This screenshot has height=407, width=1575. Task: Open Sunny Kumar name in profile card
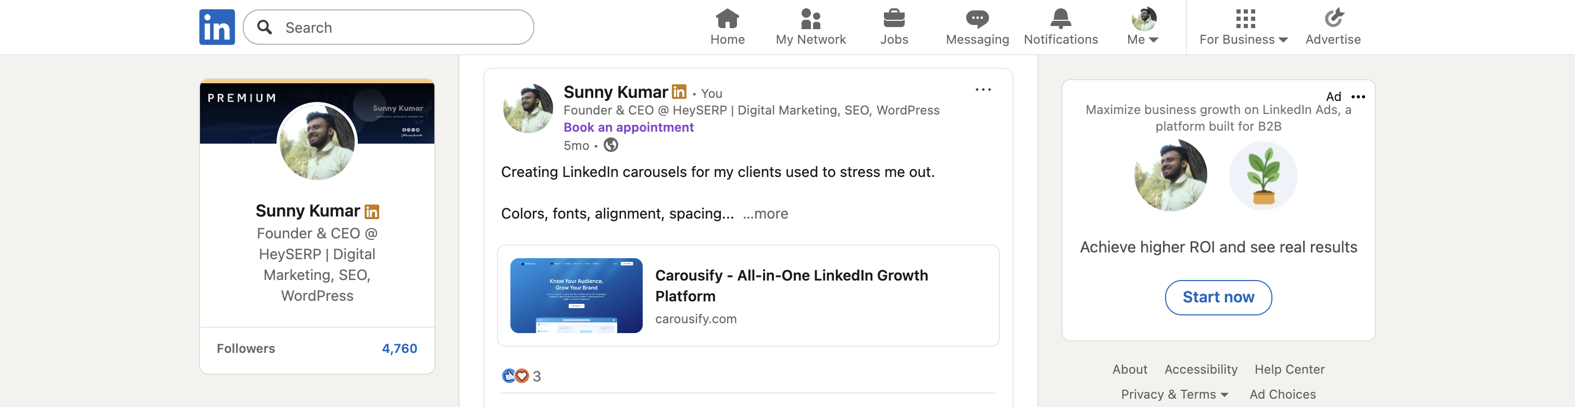pos(307,211)
